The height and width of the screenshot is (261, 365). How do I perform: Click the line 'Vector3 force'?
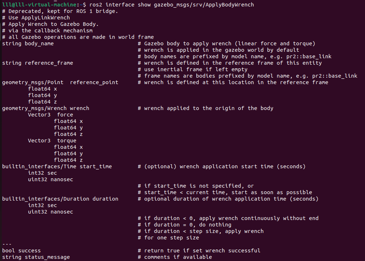[x=51, y=115]
